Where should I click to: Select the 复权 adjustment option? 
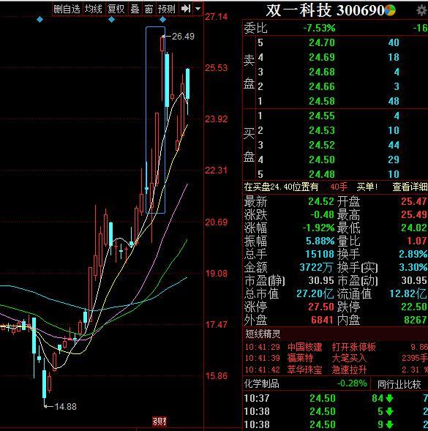coord(116,9)
